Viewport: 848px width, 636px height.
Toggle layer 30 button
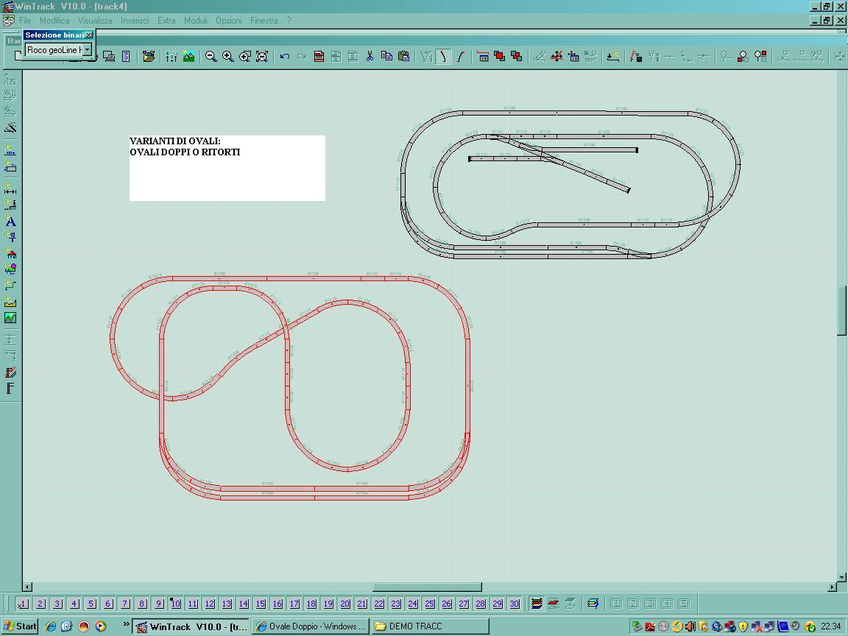click(x=515, y=604)
